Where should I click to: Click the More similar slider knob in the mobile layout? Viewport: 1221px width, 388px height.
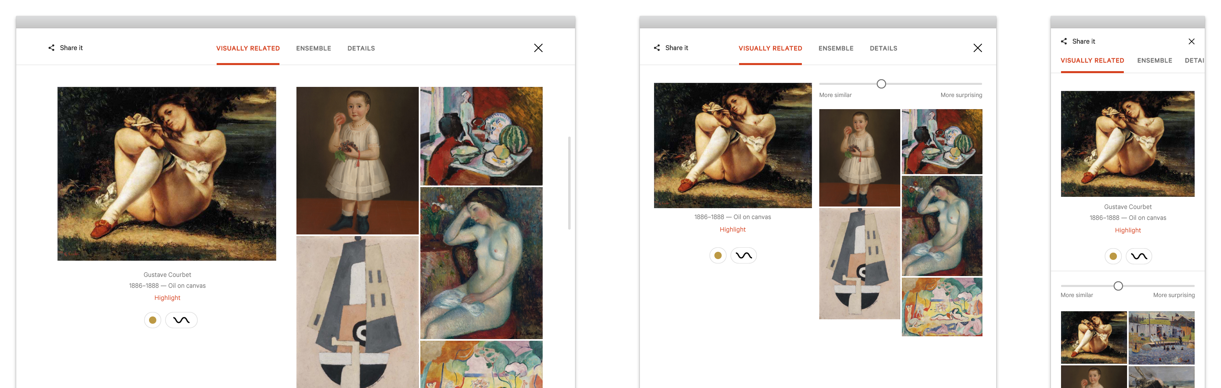[1118, 286]
